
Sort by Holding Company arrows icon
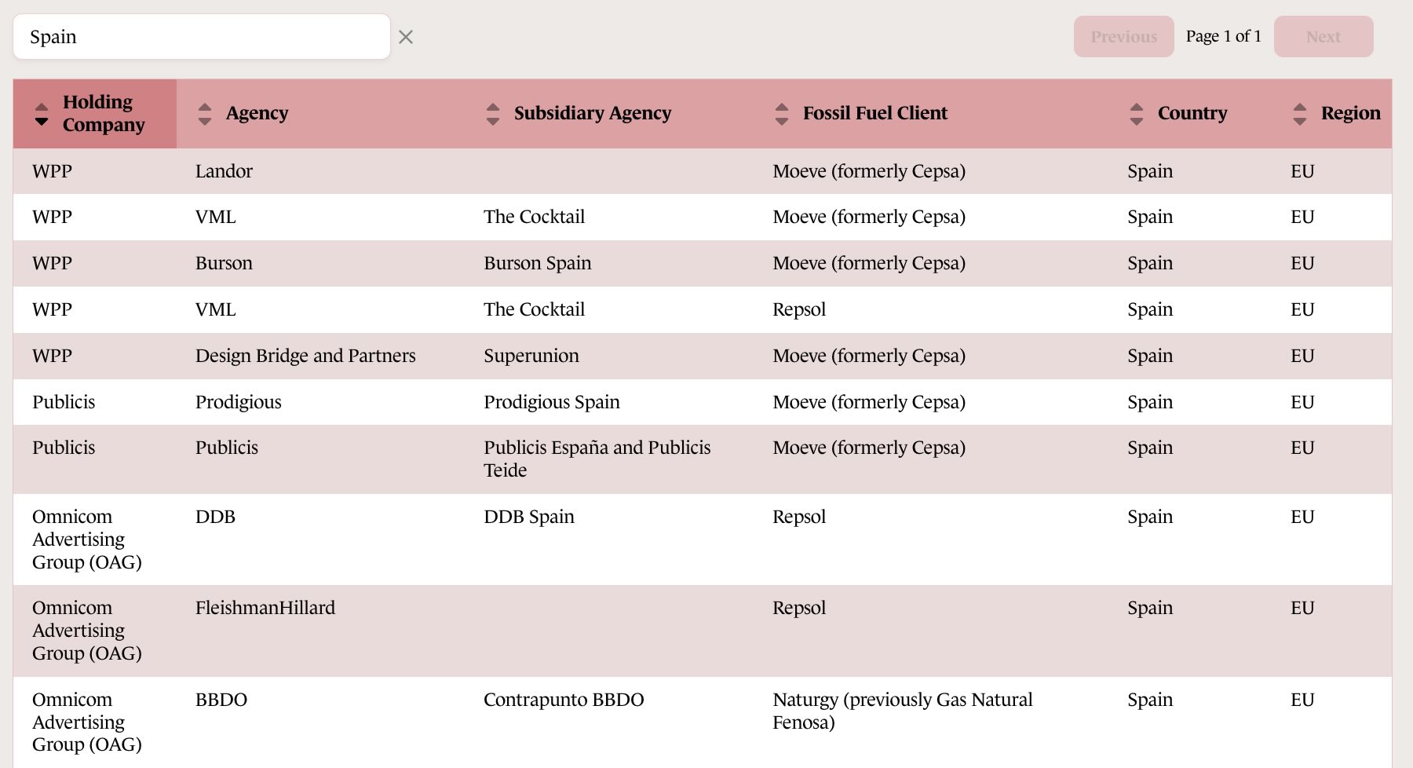coord(42,114)
